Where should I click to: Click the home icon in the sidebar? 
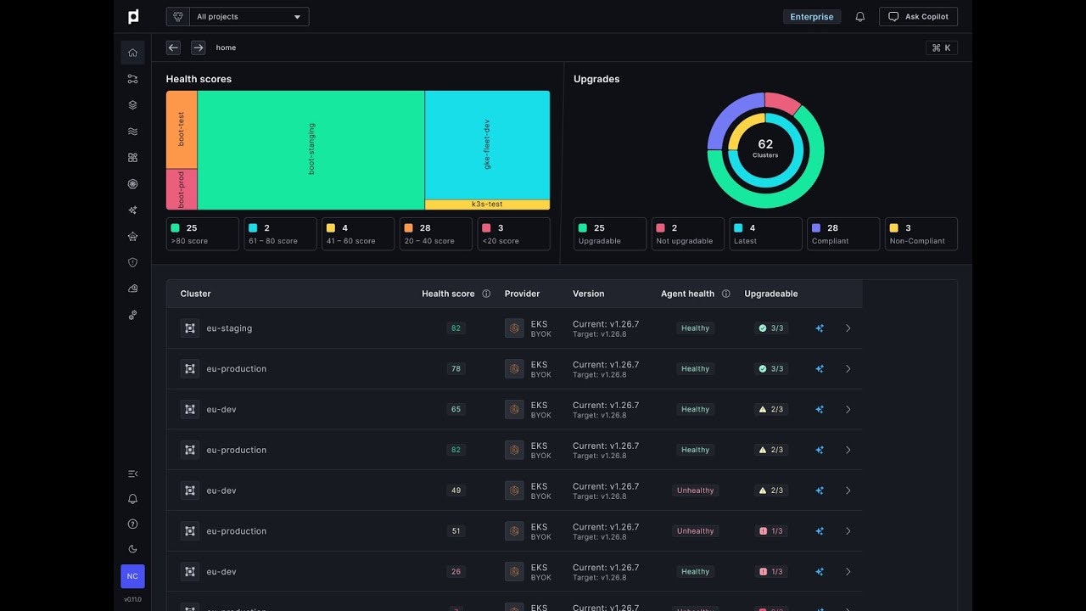tap(132, 53)
